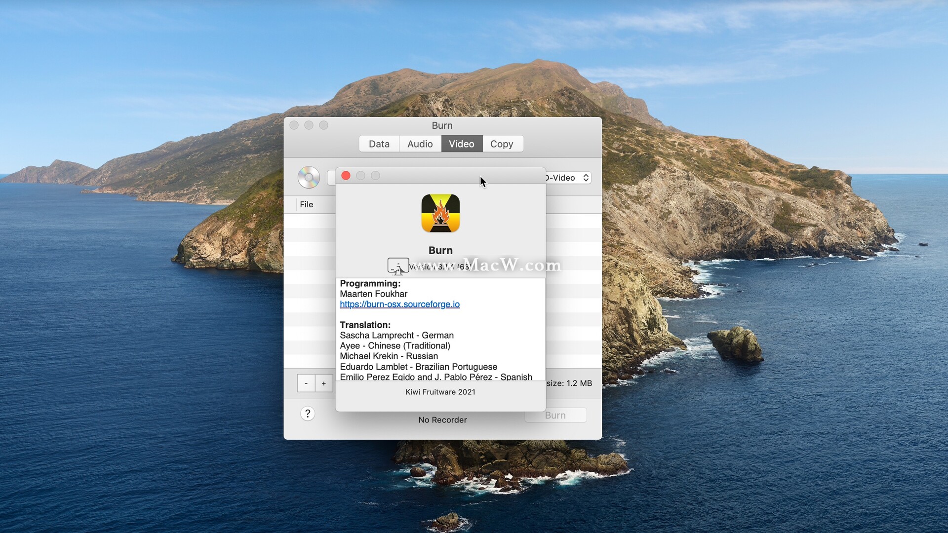Click 'Michael Krekin - Russian' line

pyautogui.click(x=389, y=356)
